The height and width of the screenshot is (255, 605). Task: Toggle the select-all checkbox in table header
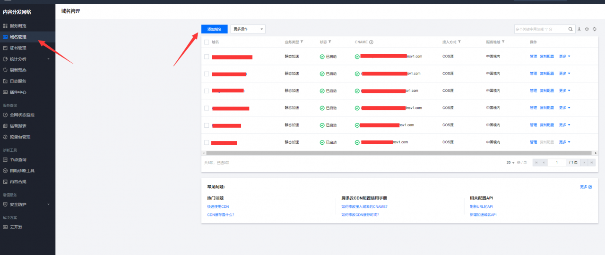click(207, 42)
